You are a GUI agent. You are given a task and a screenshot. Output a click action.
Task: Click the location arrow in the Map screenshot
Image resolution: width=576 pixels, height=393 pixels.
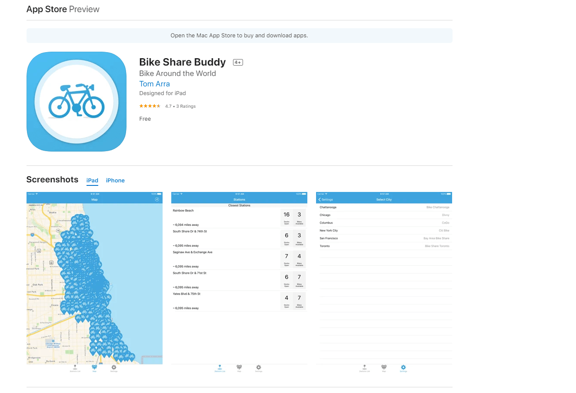(157, 199)
